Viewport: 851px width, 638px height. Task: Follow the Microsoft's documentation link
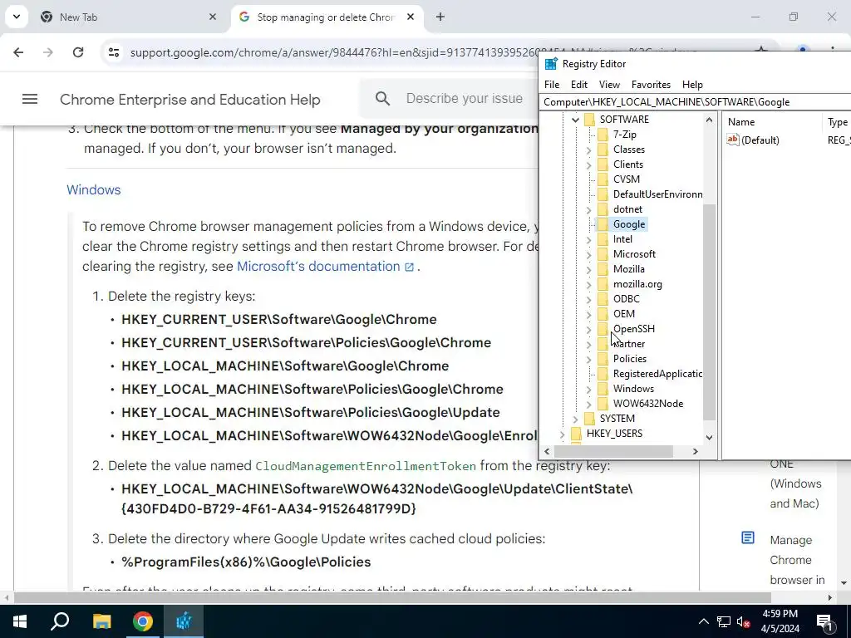pyautogui.click(x=325, y=267)
